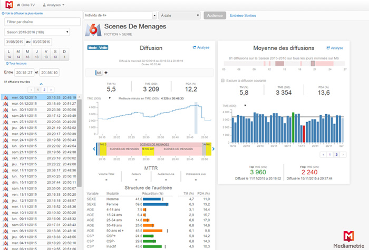Click the Filtrer par chaîne input field
This screenshot has width=369, height=250.
[42, 22]
